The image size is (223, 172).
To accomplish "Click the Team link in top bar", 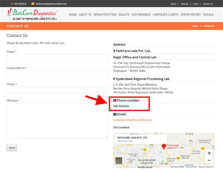I will (195, 4).
